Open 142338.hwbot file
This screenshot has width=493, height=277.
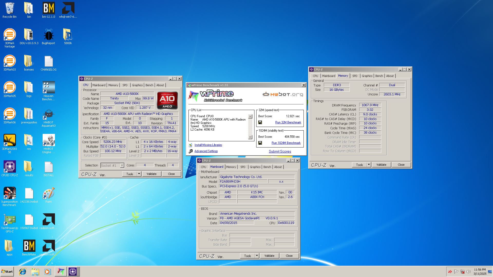[29, 195]
